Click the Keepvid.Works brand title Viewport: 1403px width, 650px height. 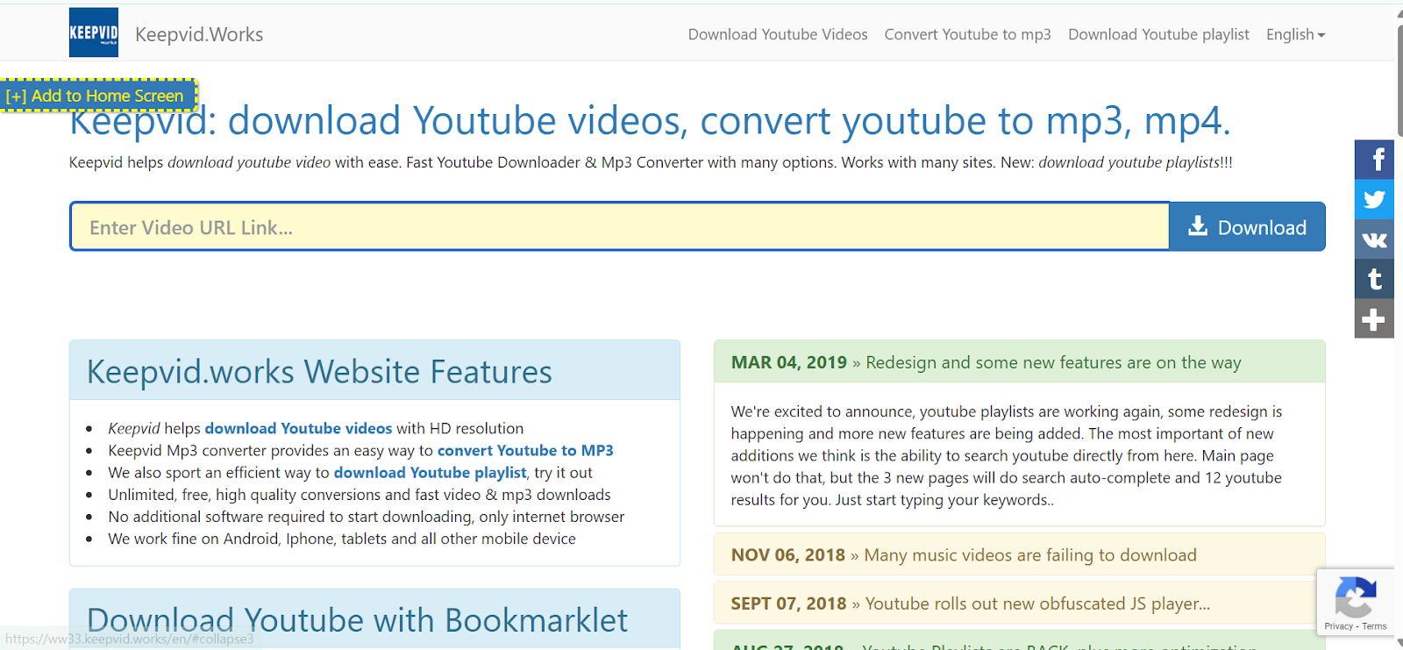pos(199,34)
